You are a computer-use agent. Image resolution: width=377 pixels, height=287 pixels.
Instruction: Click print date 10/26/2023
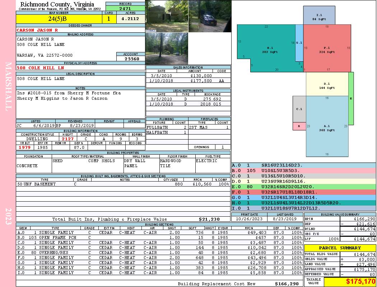coord(249,219)
